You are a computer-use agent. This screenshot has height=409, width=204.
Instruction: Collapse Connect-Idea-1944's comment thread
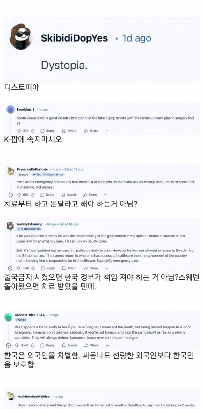(x=9, y=345)
